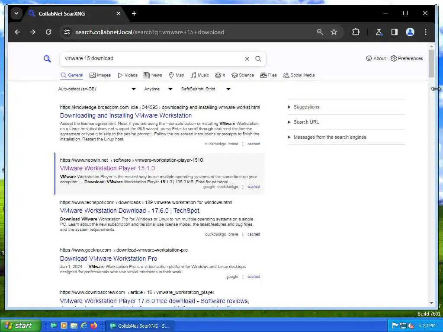Close the CollabNet SearXNG tab
Screen dimensions: 443x332
tap(119, 13)
